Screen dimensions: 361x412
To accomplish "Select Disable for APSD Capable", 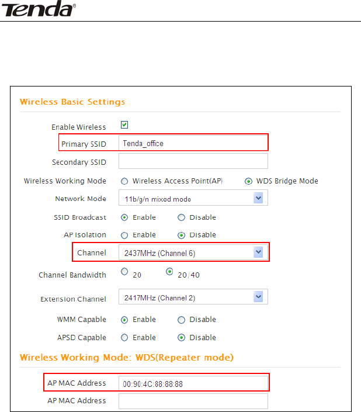I will point(182,337).
